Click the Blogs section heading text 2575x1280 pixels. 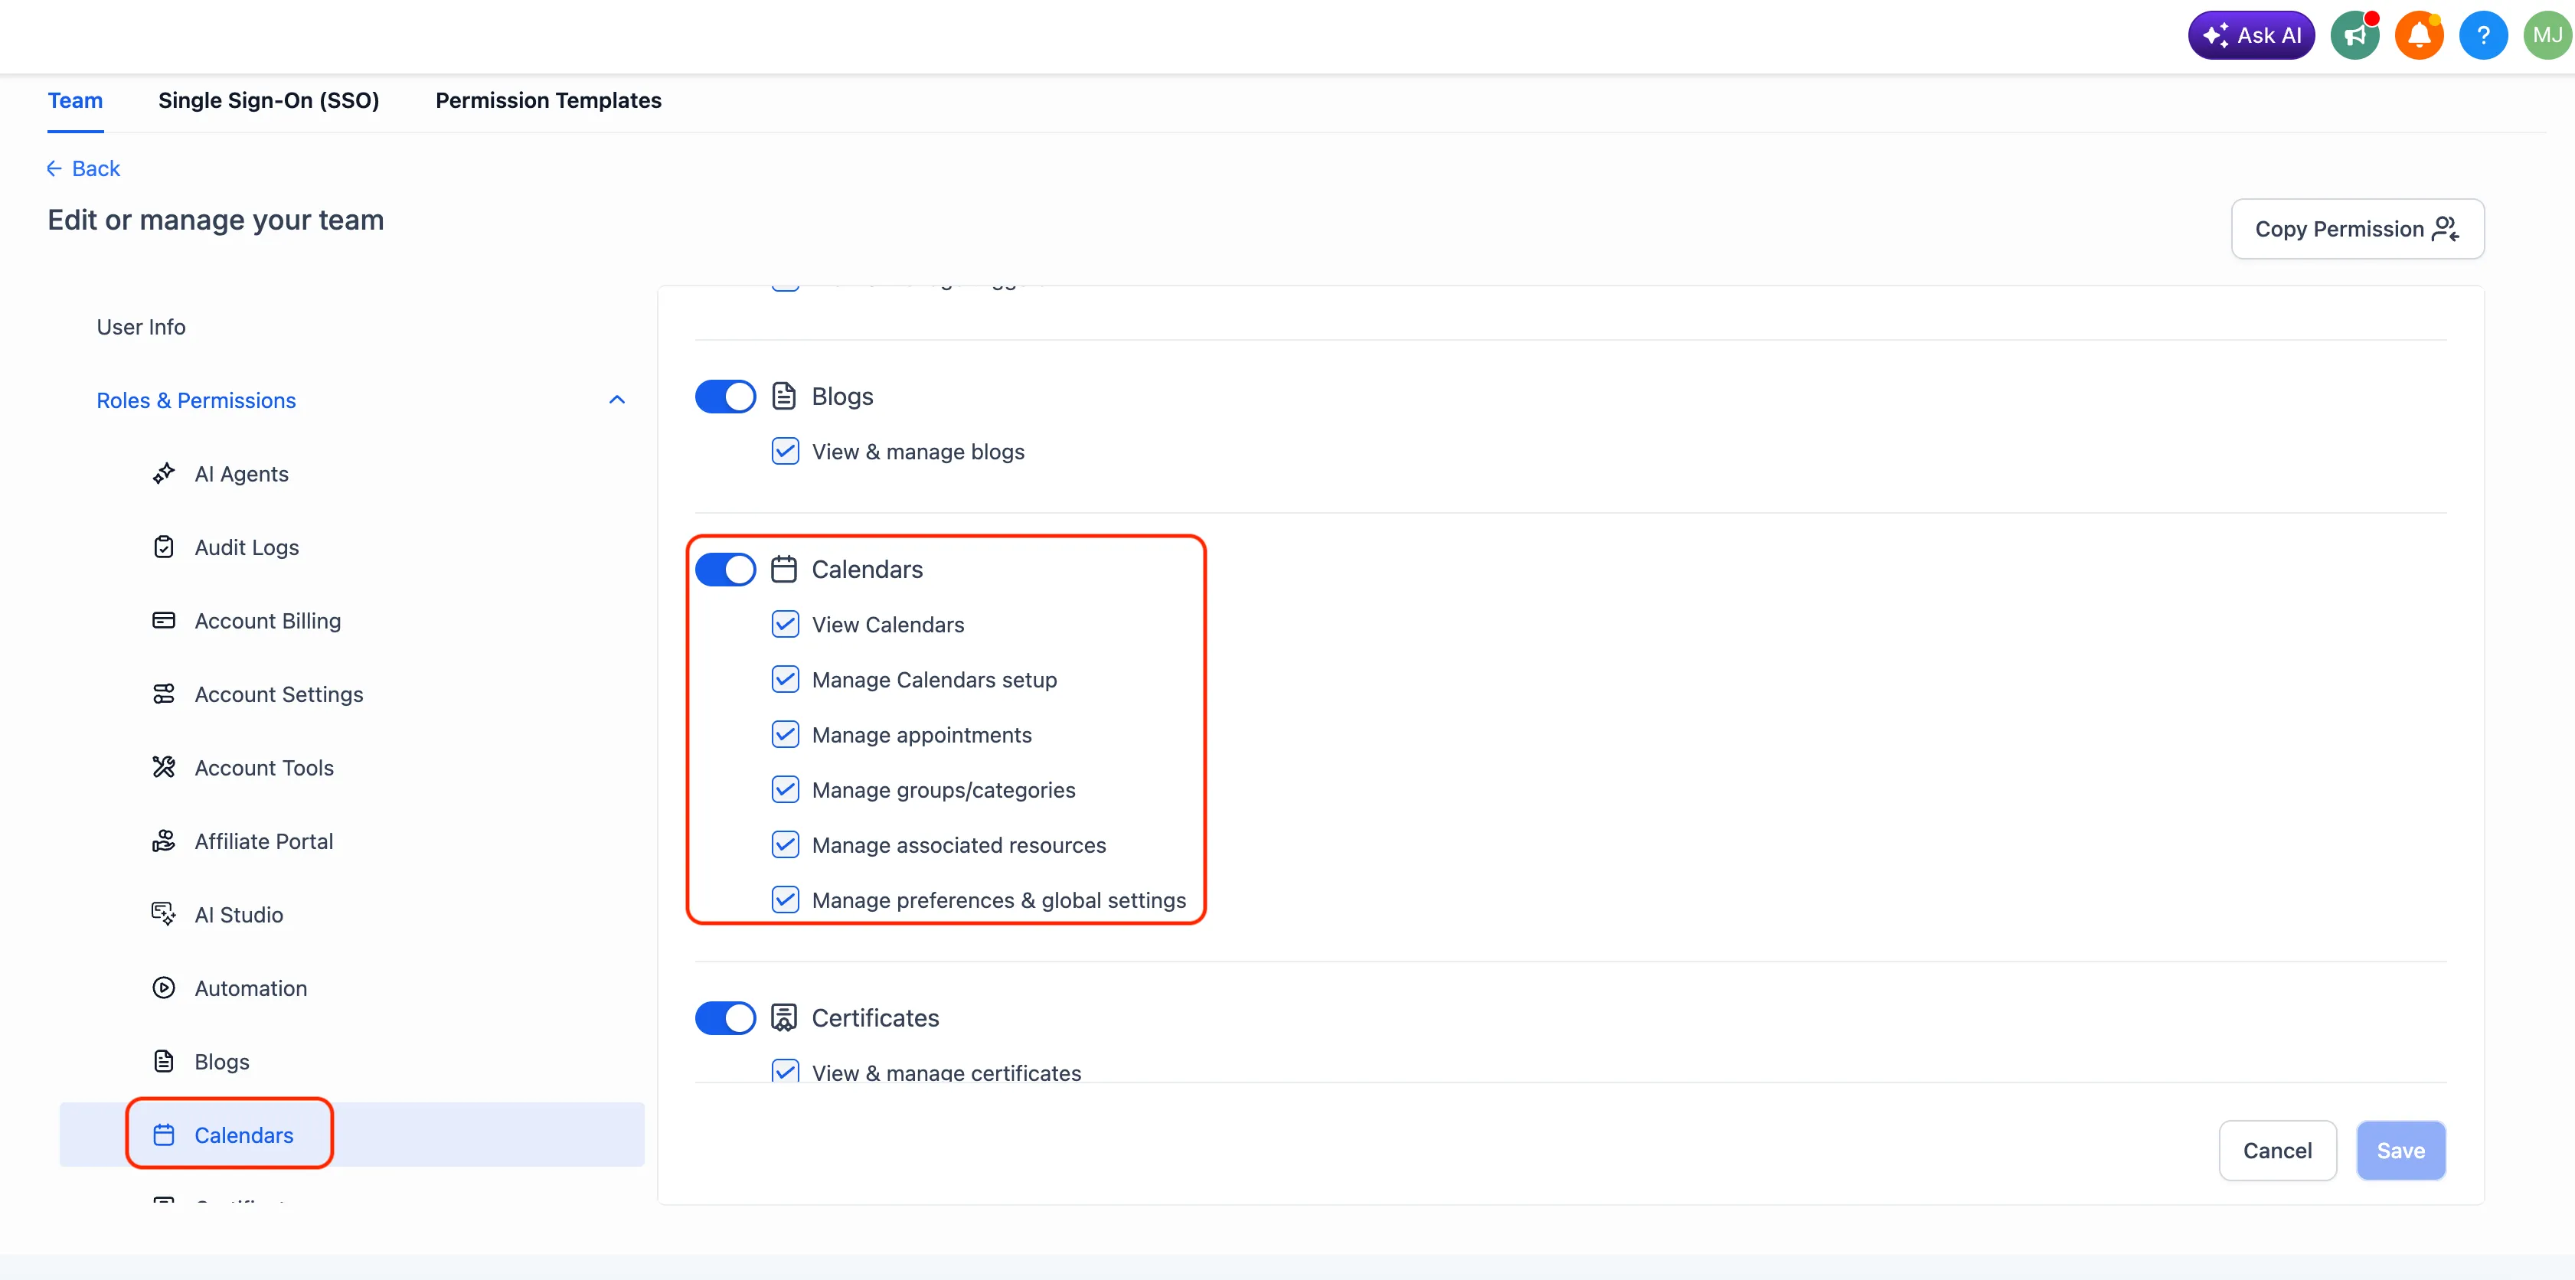click(x=841, y=396)
